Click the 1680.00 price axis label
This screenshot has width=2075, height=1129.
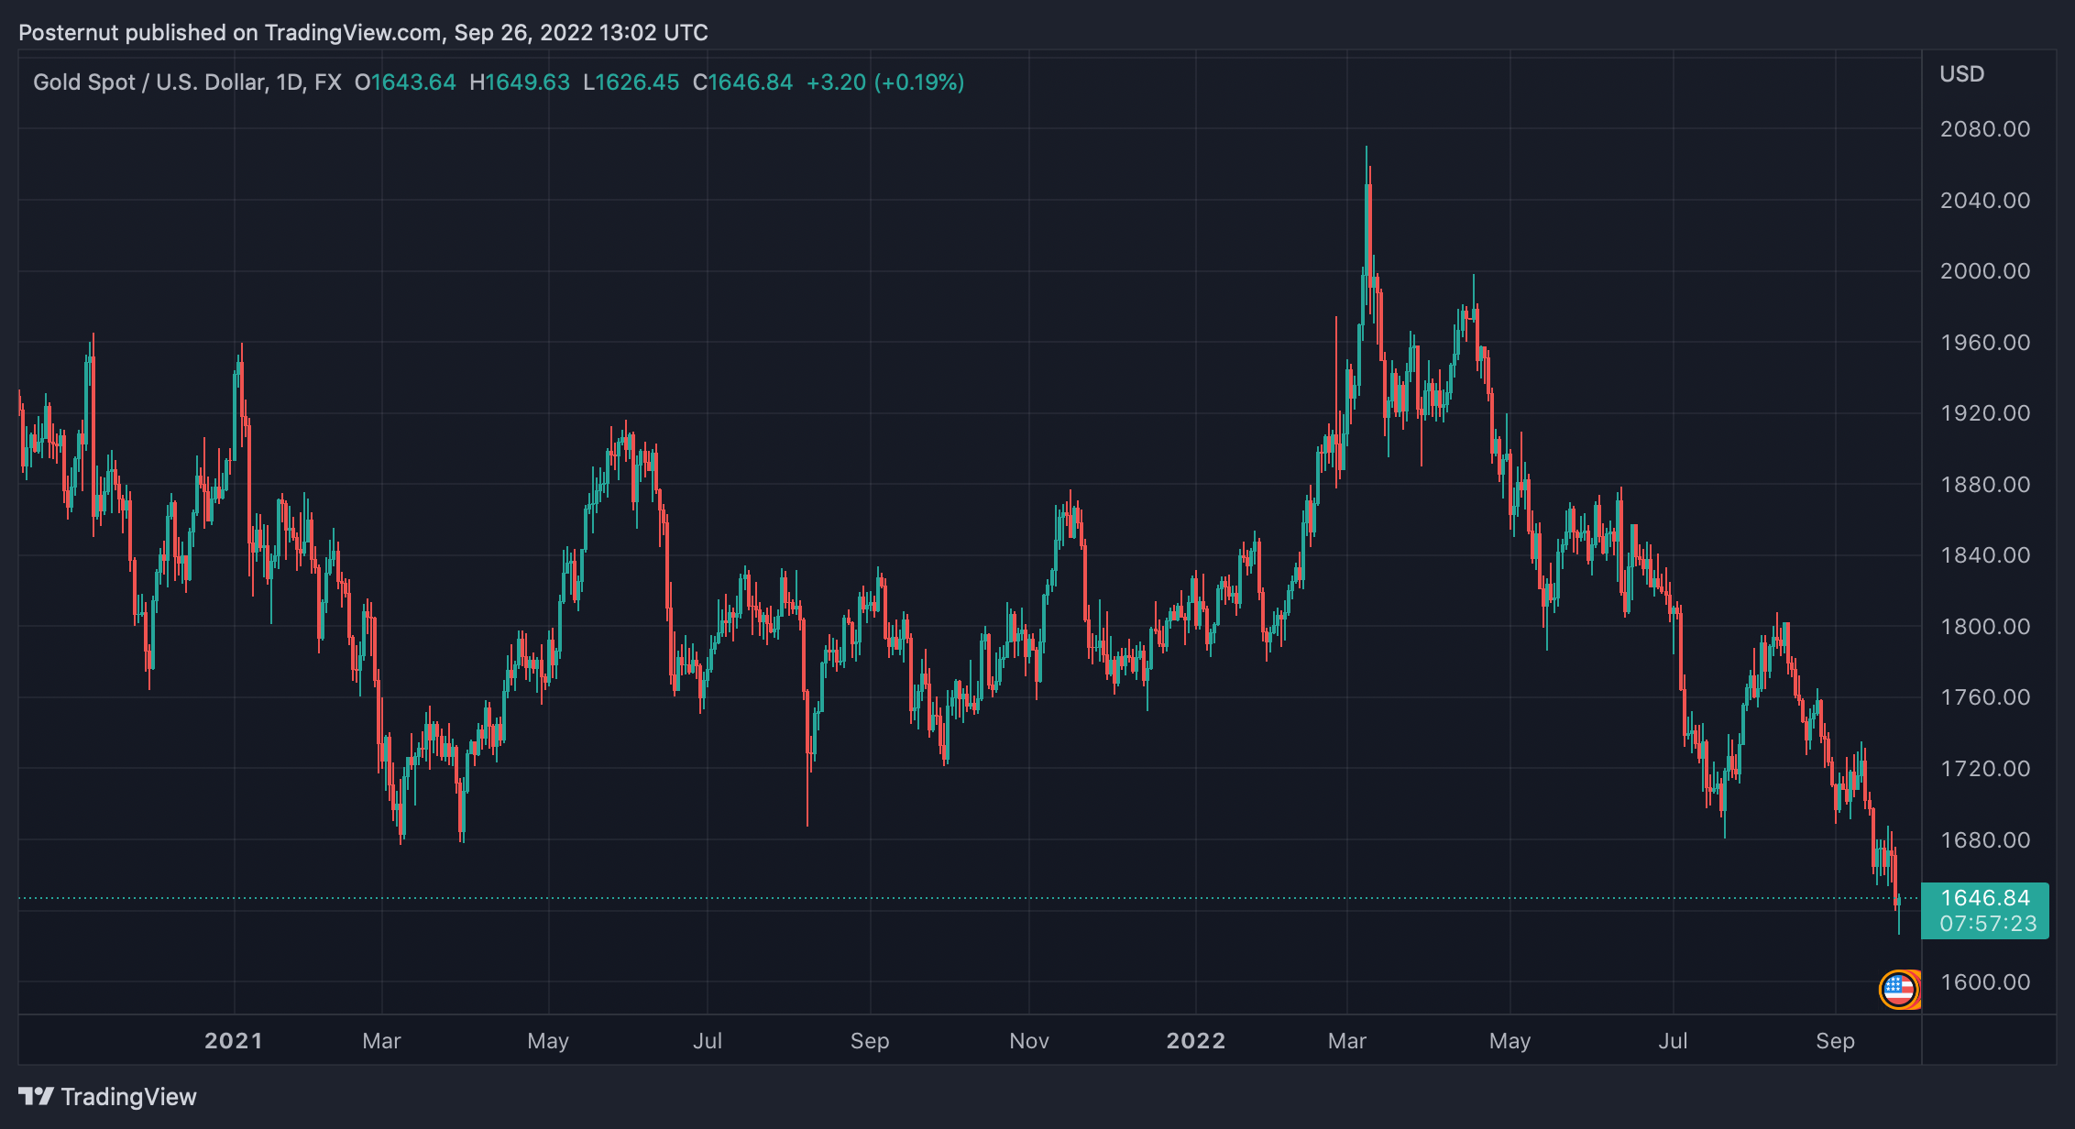tap(1985, 840)
